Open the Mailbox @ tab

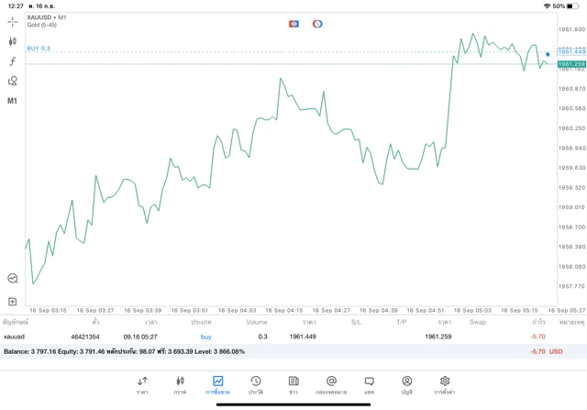(331, 384)
